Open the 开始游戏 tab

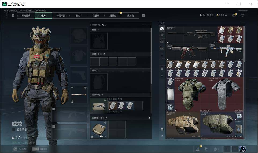(26, 16)
